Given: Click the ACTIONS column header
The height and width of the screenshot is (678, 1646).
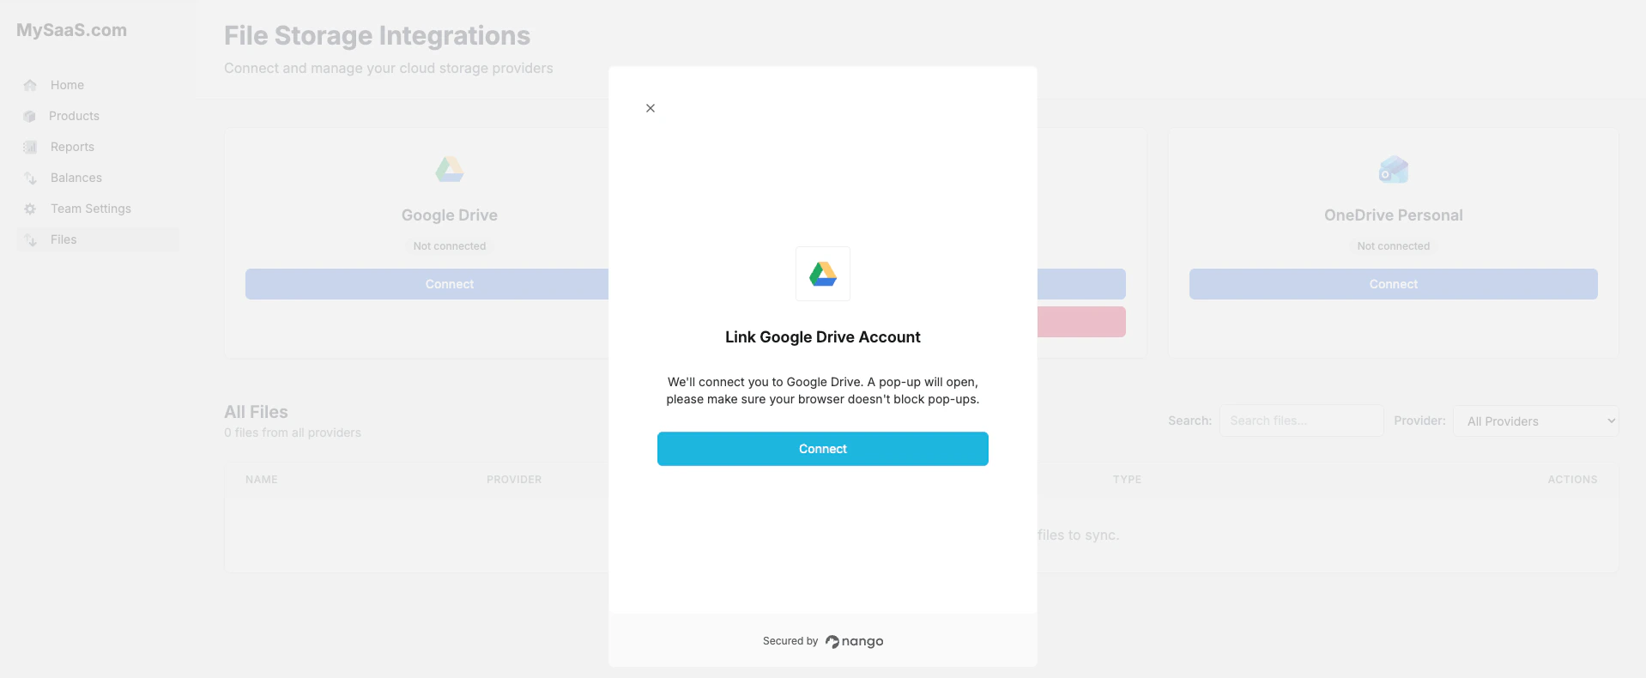Looking at the screenshot, I should click(1572, 480).
